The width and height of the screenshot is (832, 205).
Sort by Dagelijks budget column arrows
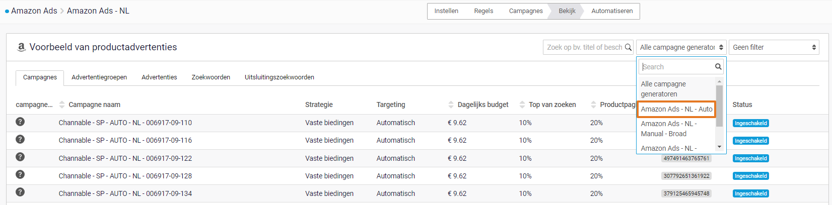[x=451, y=105]
